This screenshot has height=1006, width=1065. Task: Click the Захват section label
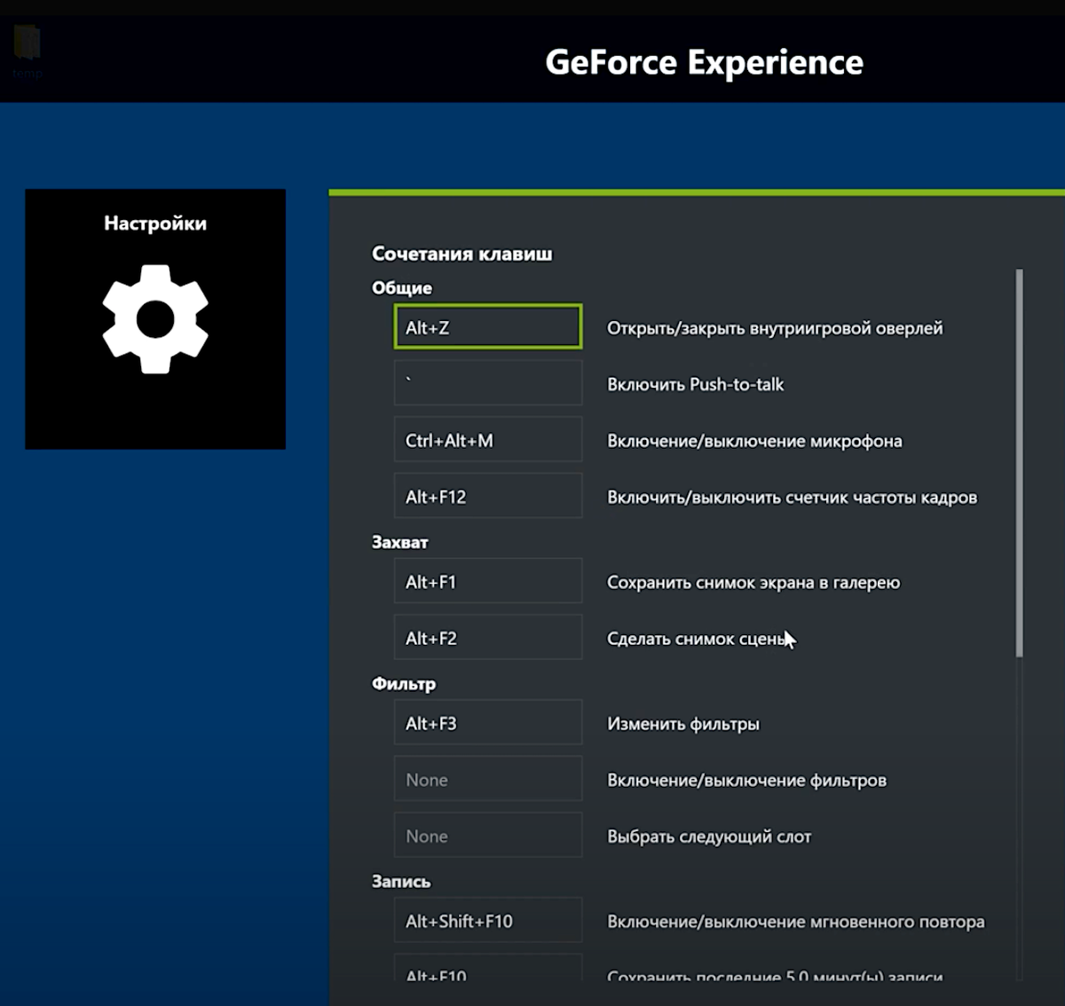(399, 542)
